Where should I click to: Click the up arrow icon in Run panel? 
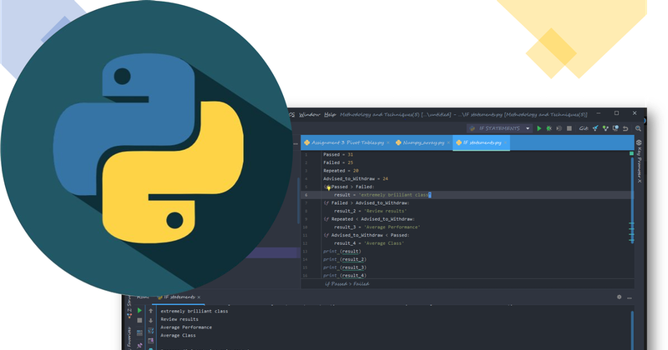[150, 311]
